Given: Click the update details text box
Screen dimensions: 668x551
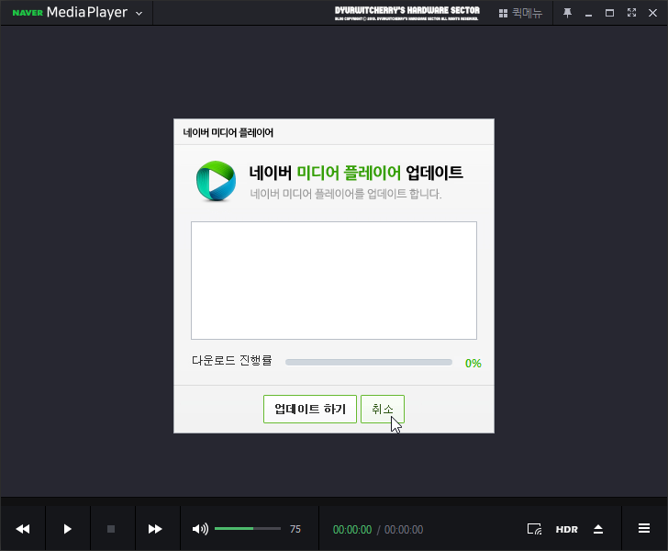Looking at the screenshot, I should 334,280.
